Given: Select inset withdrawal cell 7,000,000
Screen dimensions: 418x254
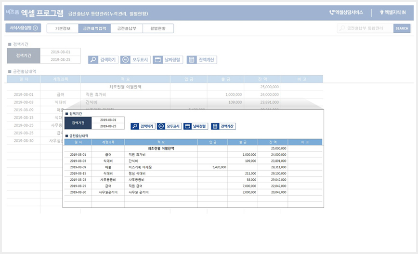Looking at the screenshot, I should pyautogui.click(x=243, y=186).
